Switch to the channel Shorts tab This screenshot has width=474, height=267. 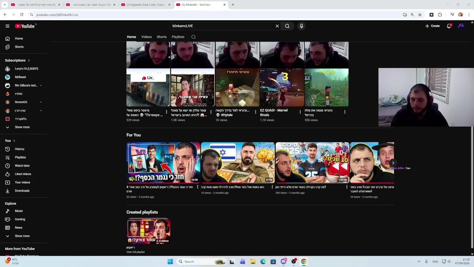point(161,37)
